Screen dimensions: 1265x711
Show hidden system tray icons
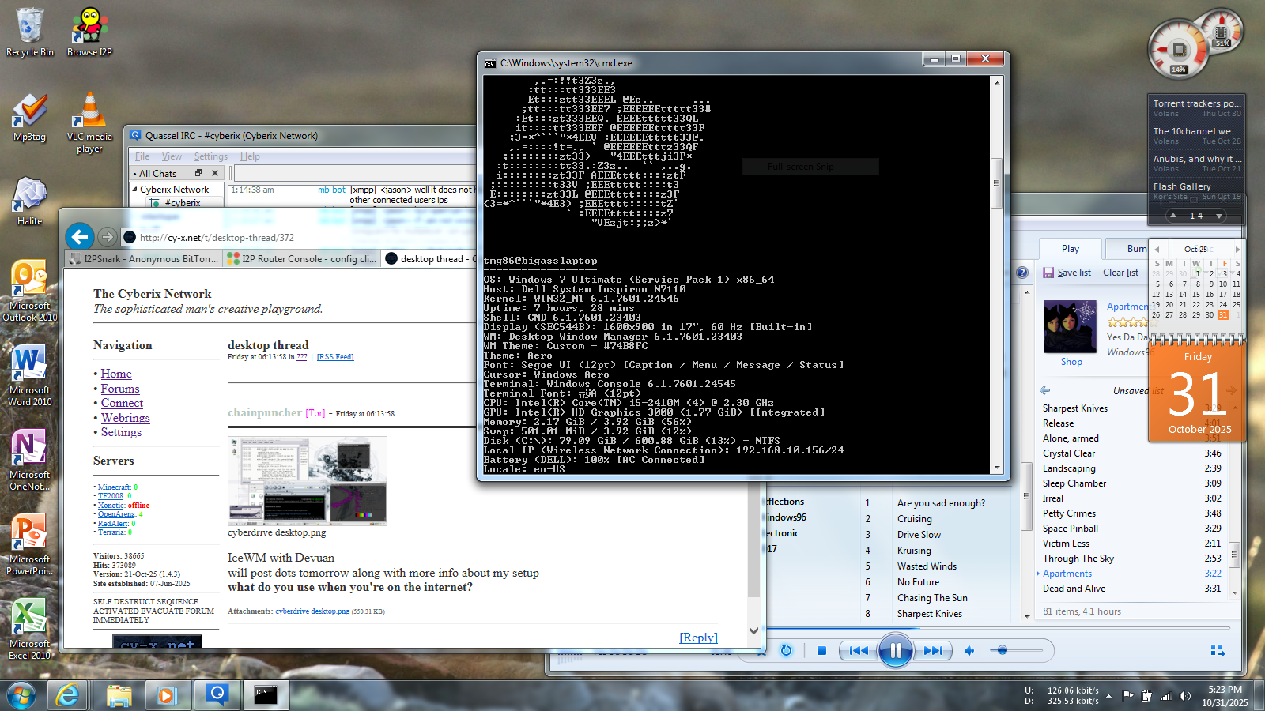tap(1109, 696)
